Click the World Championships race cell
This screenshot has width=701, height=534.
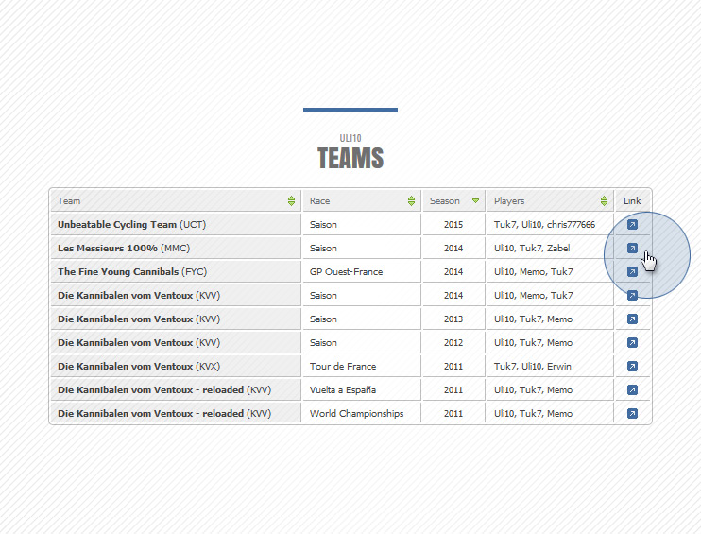click(x=356, y=414)
